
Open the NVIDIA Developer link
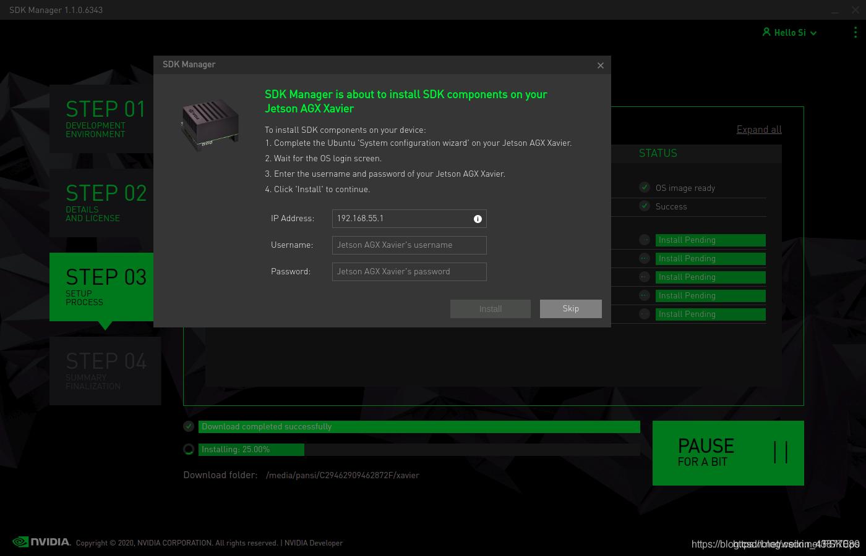pos(314,543)
